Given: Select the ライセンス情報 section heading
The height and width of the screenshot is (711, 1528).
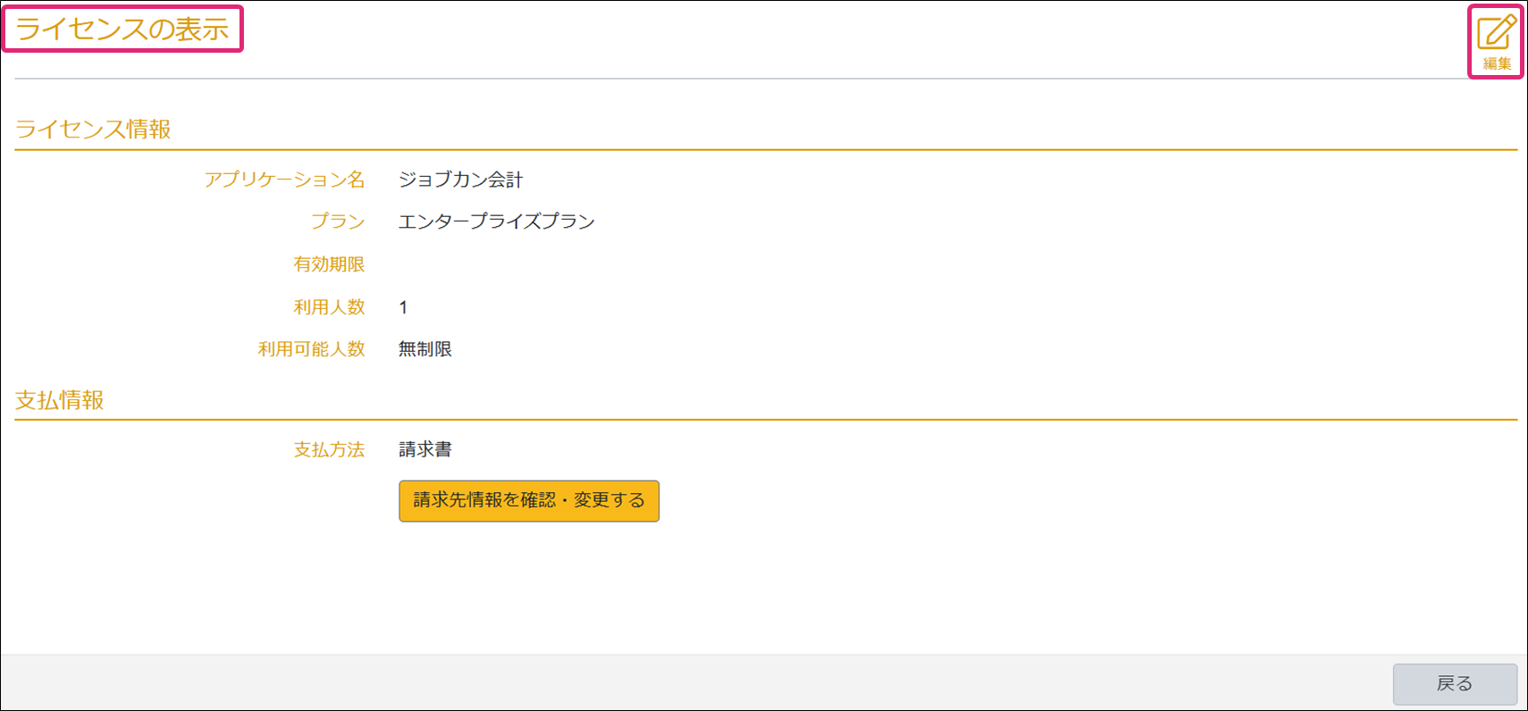Looking at the screenshot, I should [93, 130].
